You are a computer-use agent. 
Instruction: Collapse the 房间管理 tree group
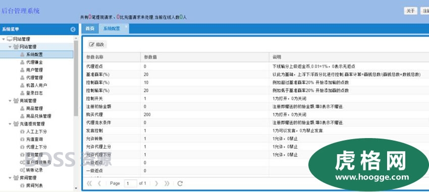click(x=10, y=178)
